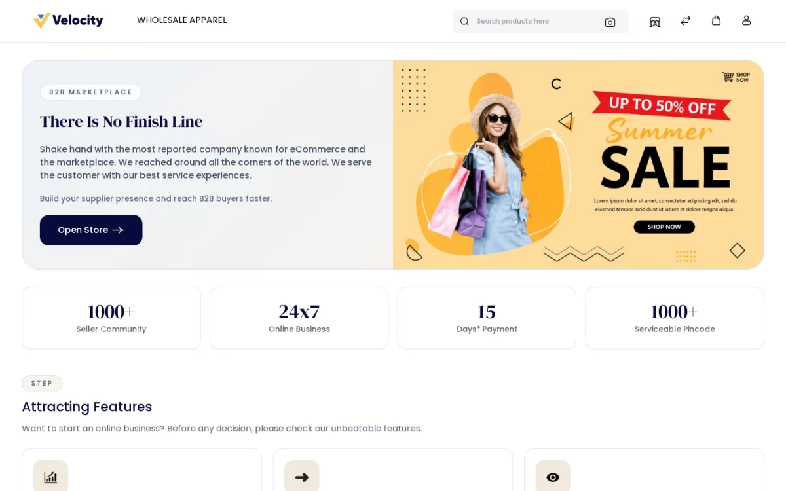Click the right arrow feature icon
This screenshot has width=786, height=491.
[x=302, y=477]
